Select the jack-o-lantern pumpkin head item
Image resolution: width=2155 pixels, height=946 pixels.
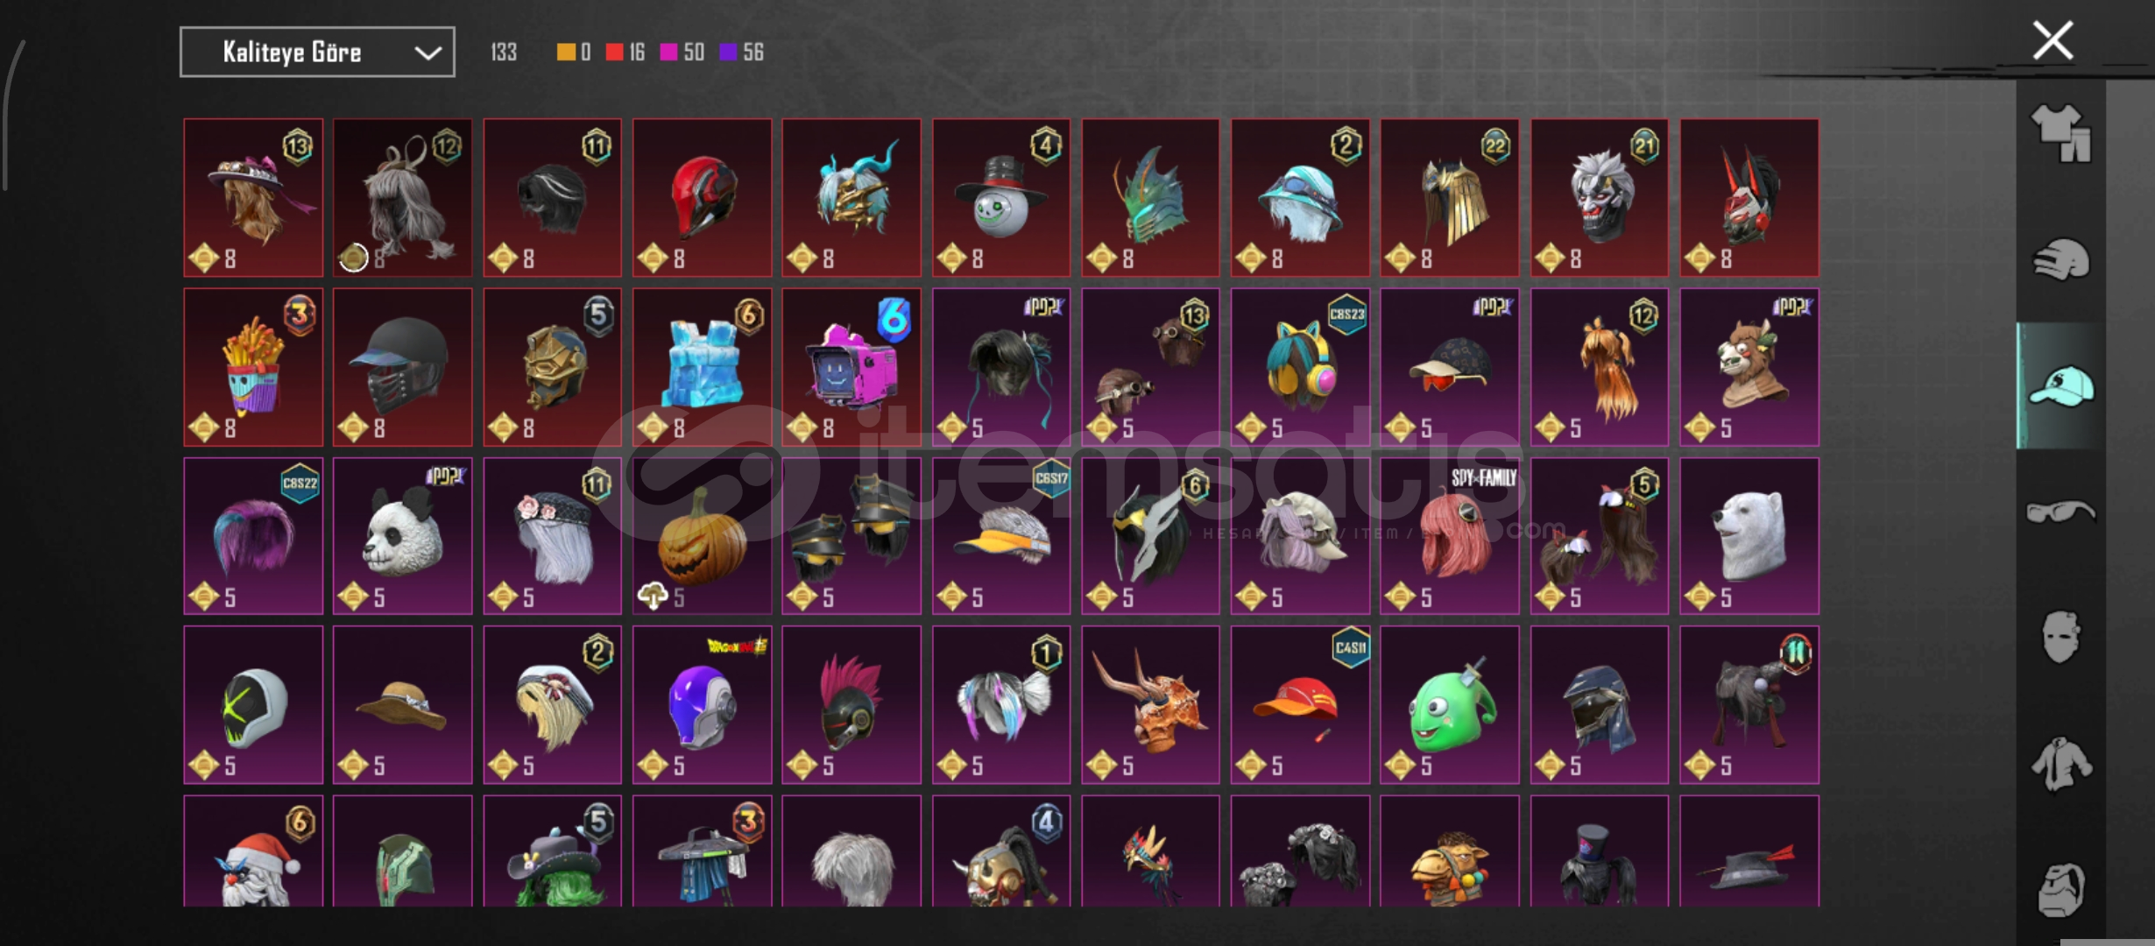(702, 536)
